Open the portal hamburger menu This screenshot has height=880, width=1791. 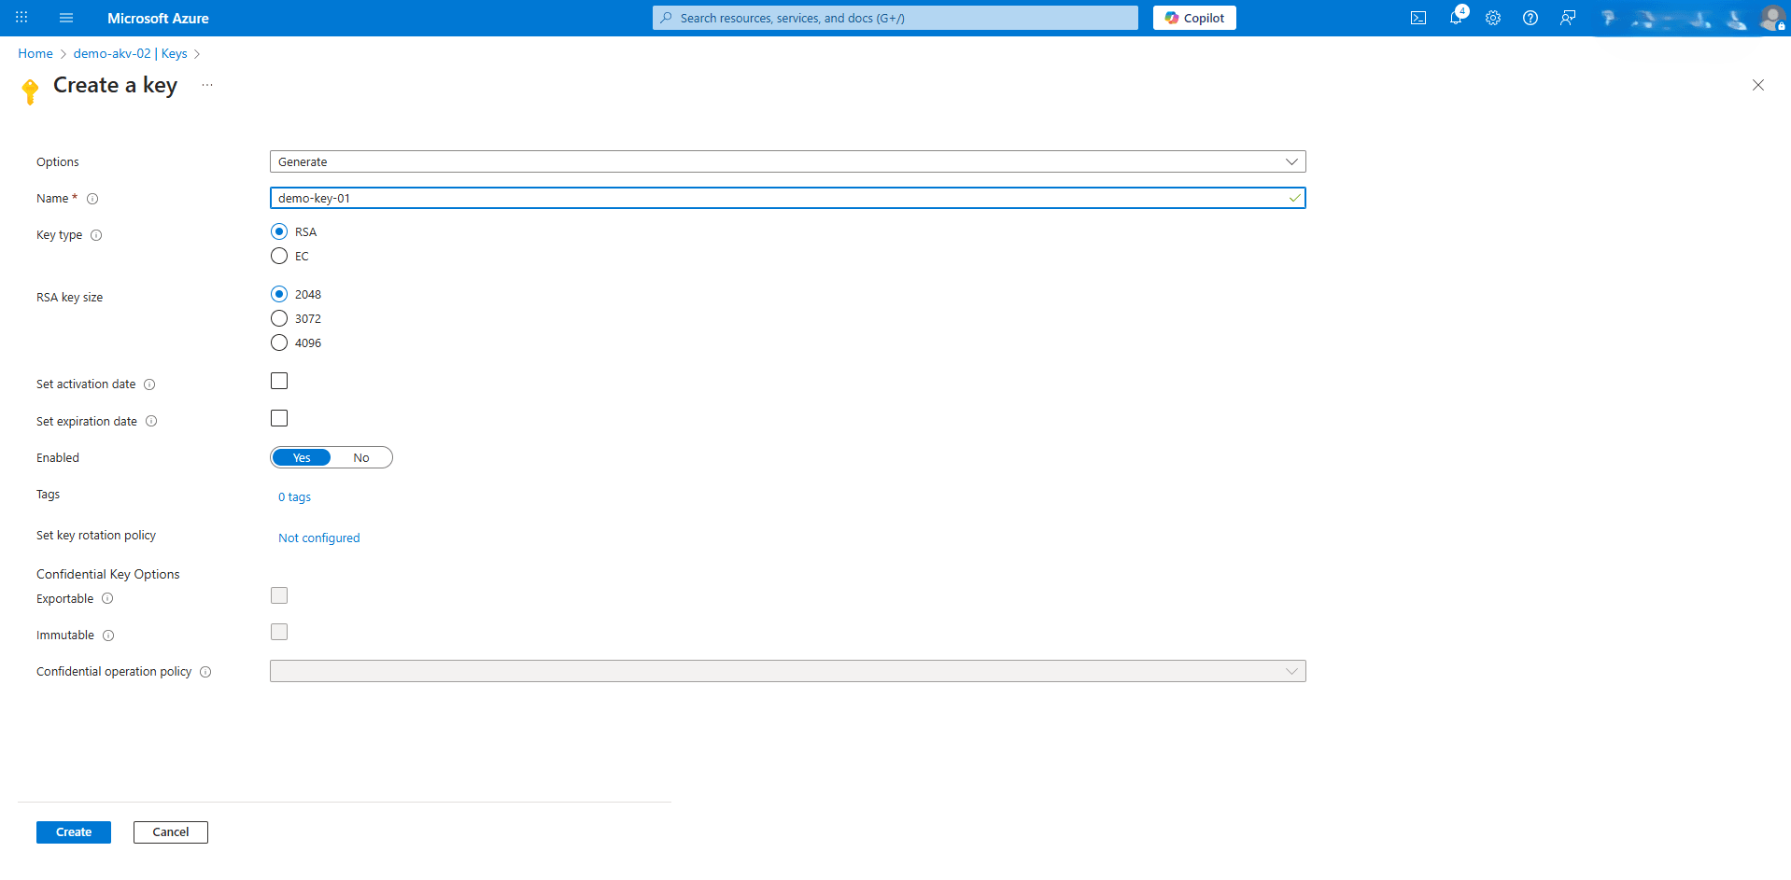pyautogui.click(x=65, y=18)
